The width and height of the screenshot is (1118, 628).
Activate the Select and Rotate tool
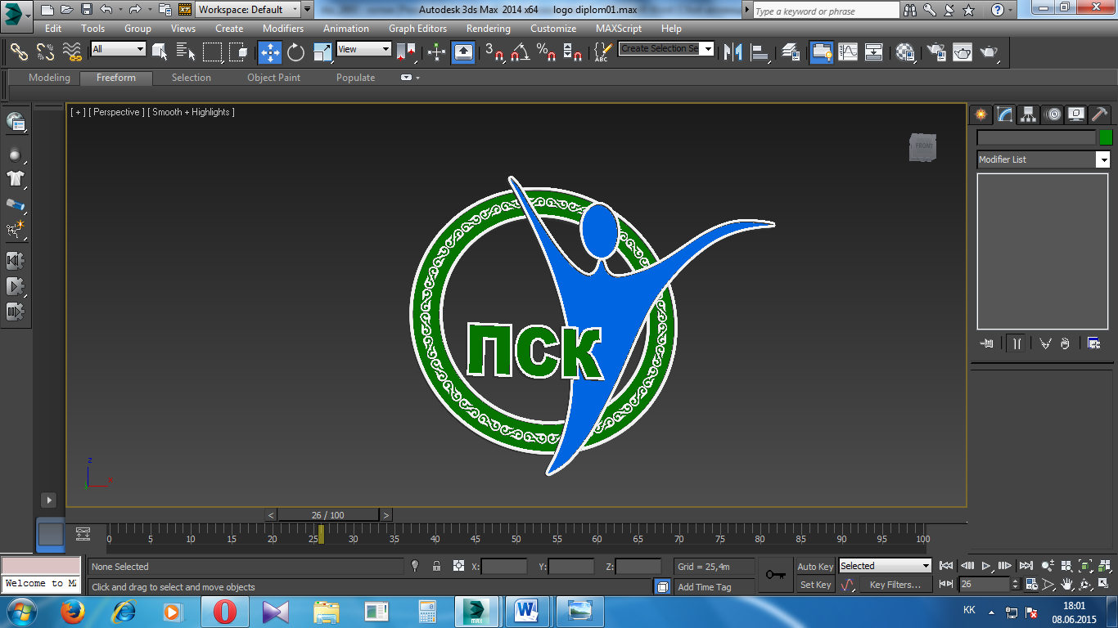pyautogui.click(x=296, y=52)
